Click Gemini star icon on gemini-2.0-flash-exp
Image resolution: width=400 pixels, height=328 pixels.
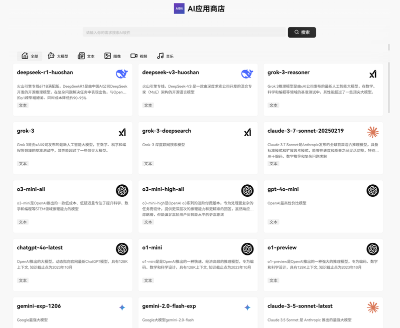[247, 307]
